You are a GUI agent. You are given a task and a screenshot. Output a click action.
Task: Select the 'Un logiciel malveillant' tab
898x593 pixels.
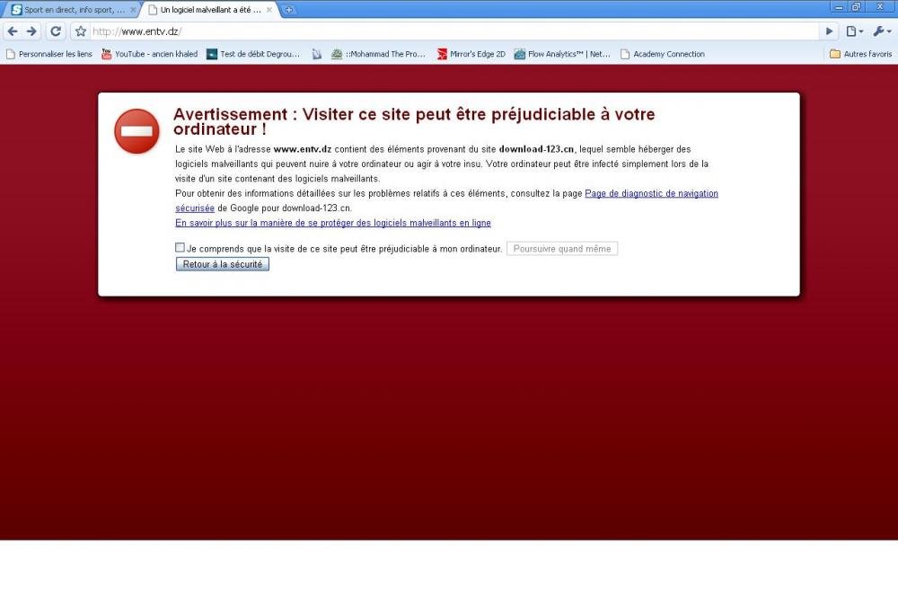(x=207, y=10)
